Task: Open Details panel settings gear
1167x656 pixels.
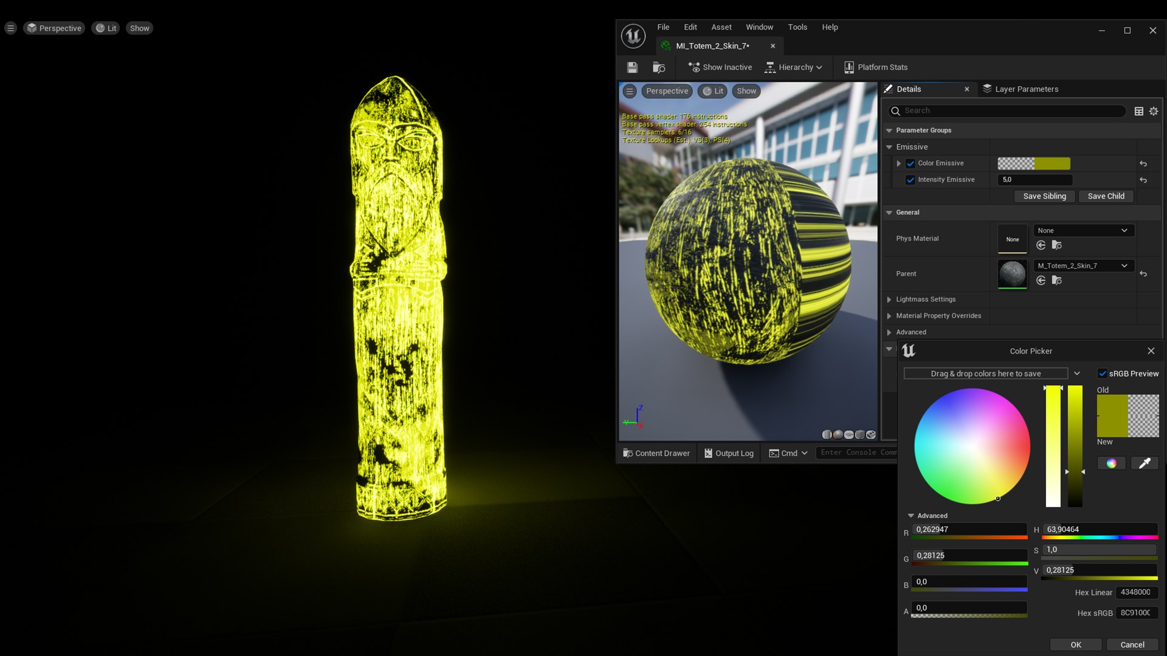Action: click(1154, 111)
